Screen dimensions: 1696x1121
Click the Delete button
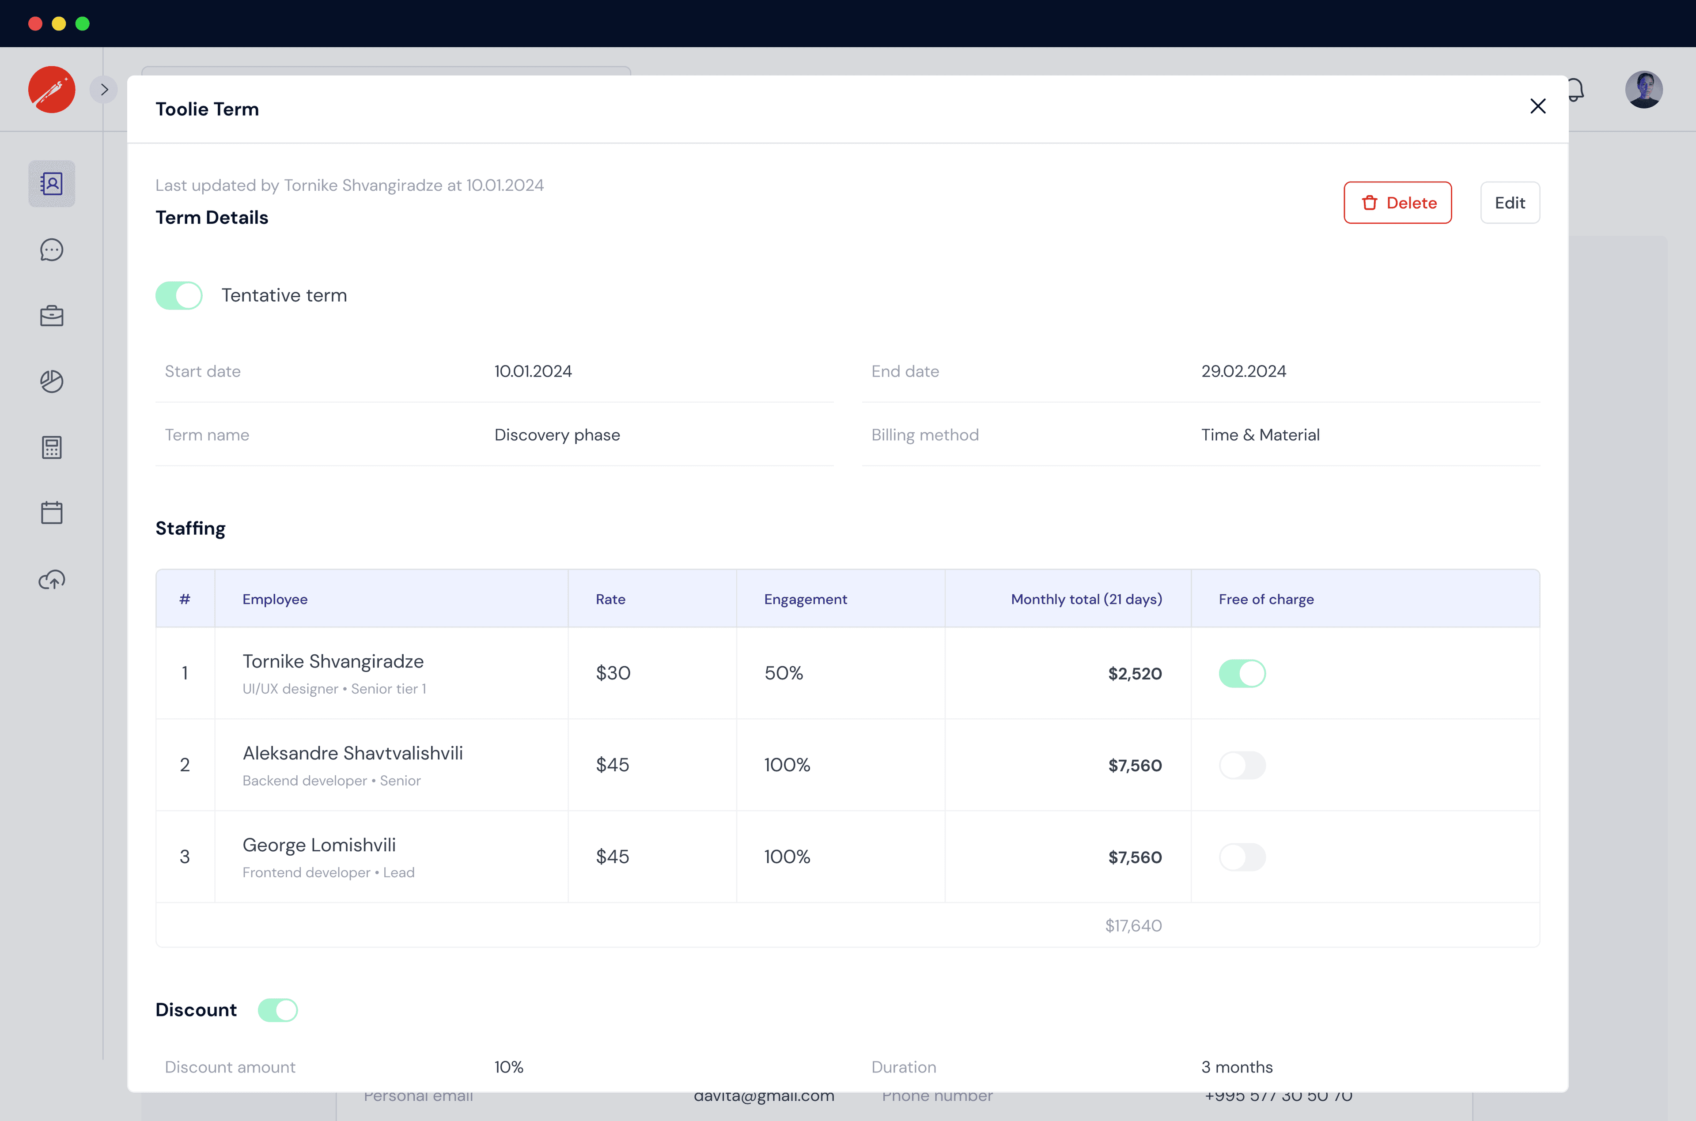[x=1397, y=202]
